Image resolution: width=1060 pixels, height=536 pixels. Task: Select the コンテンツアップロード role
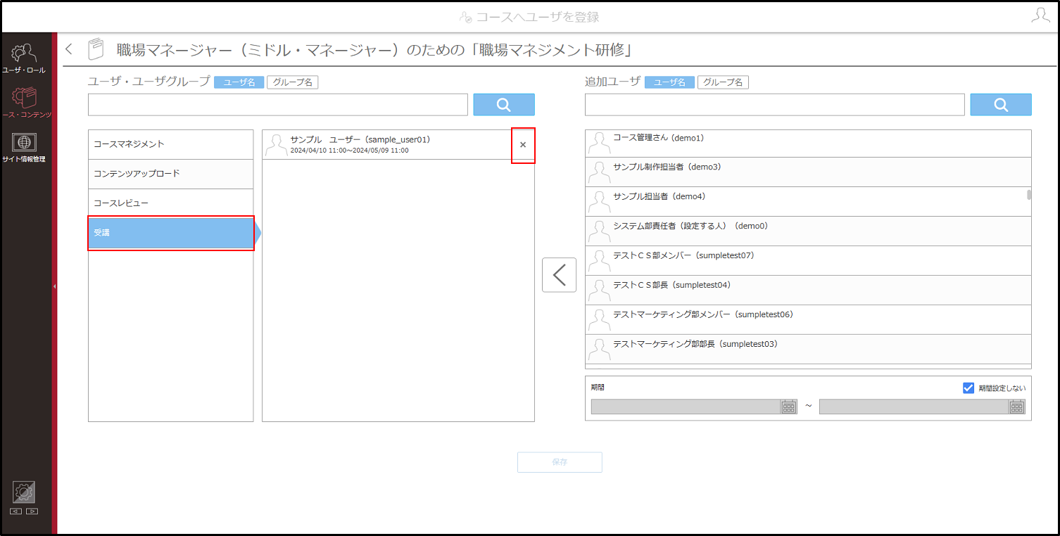click(170, 174)
